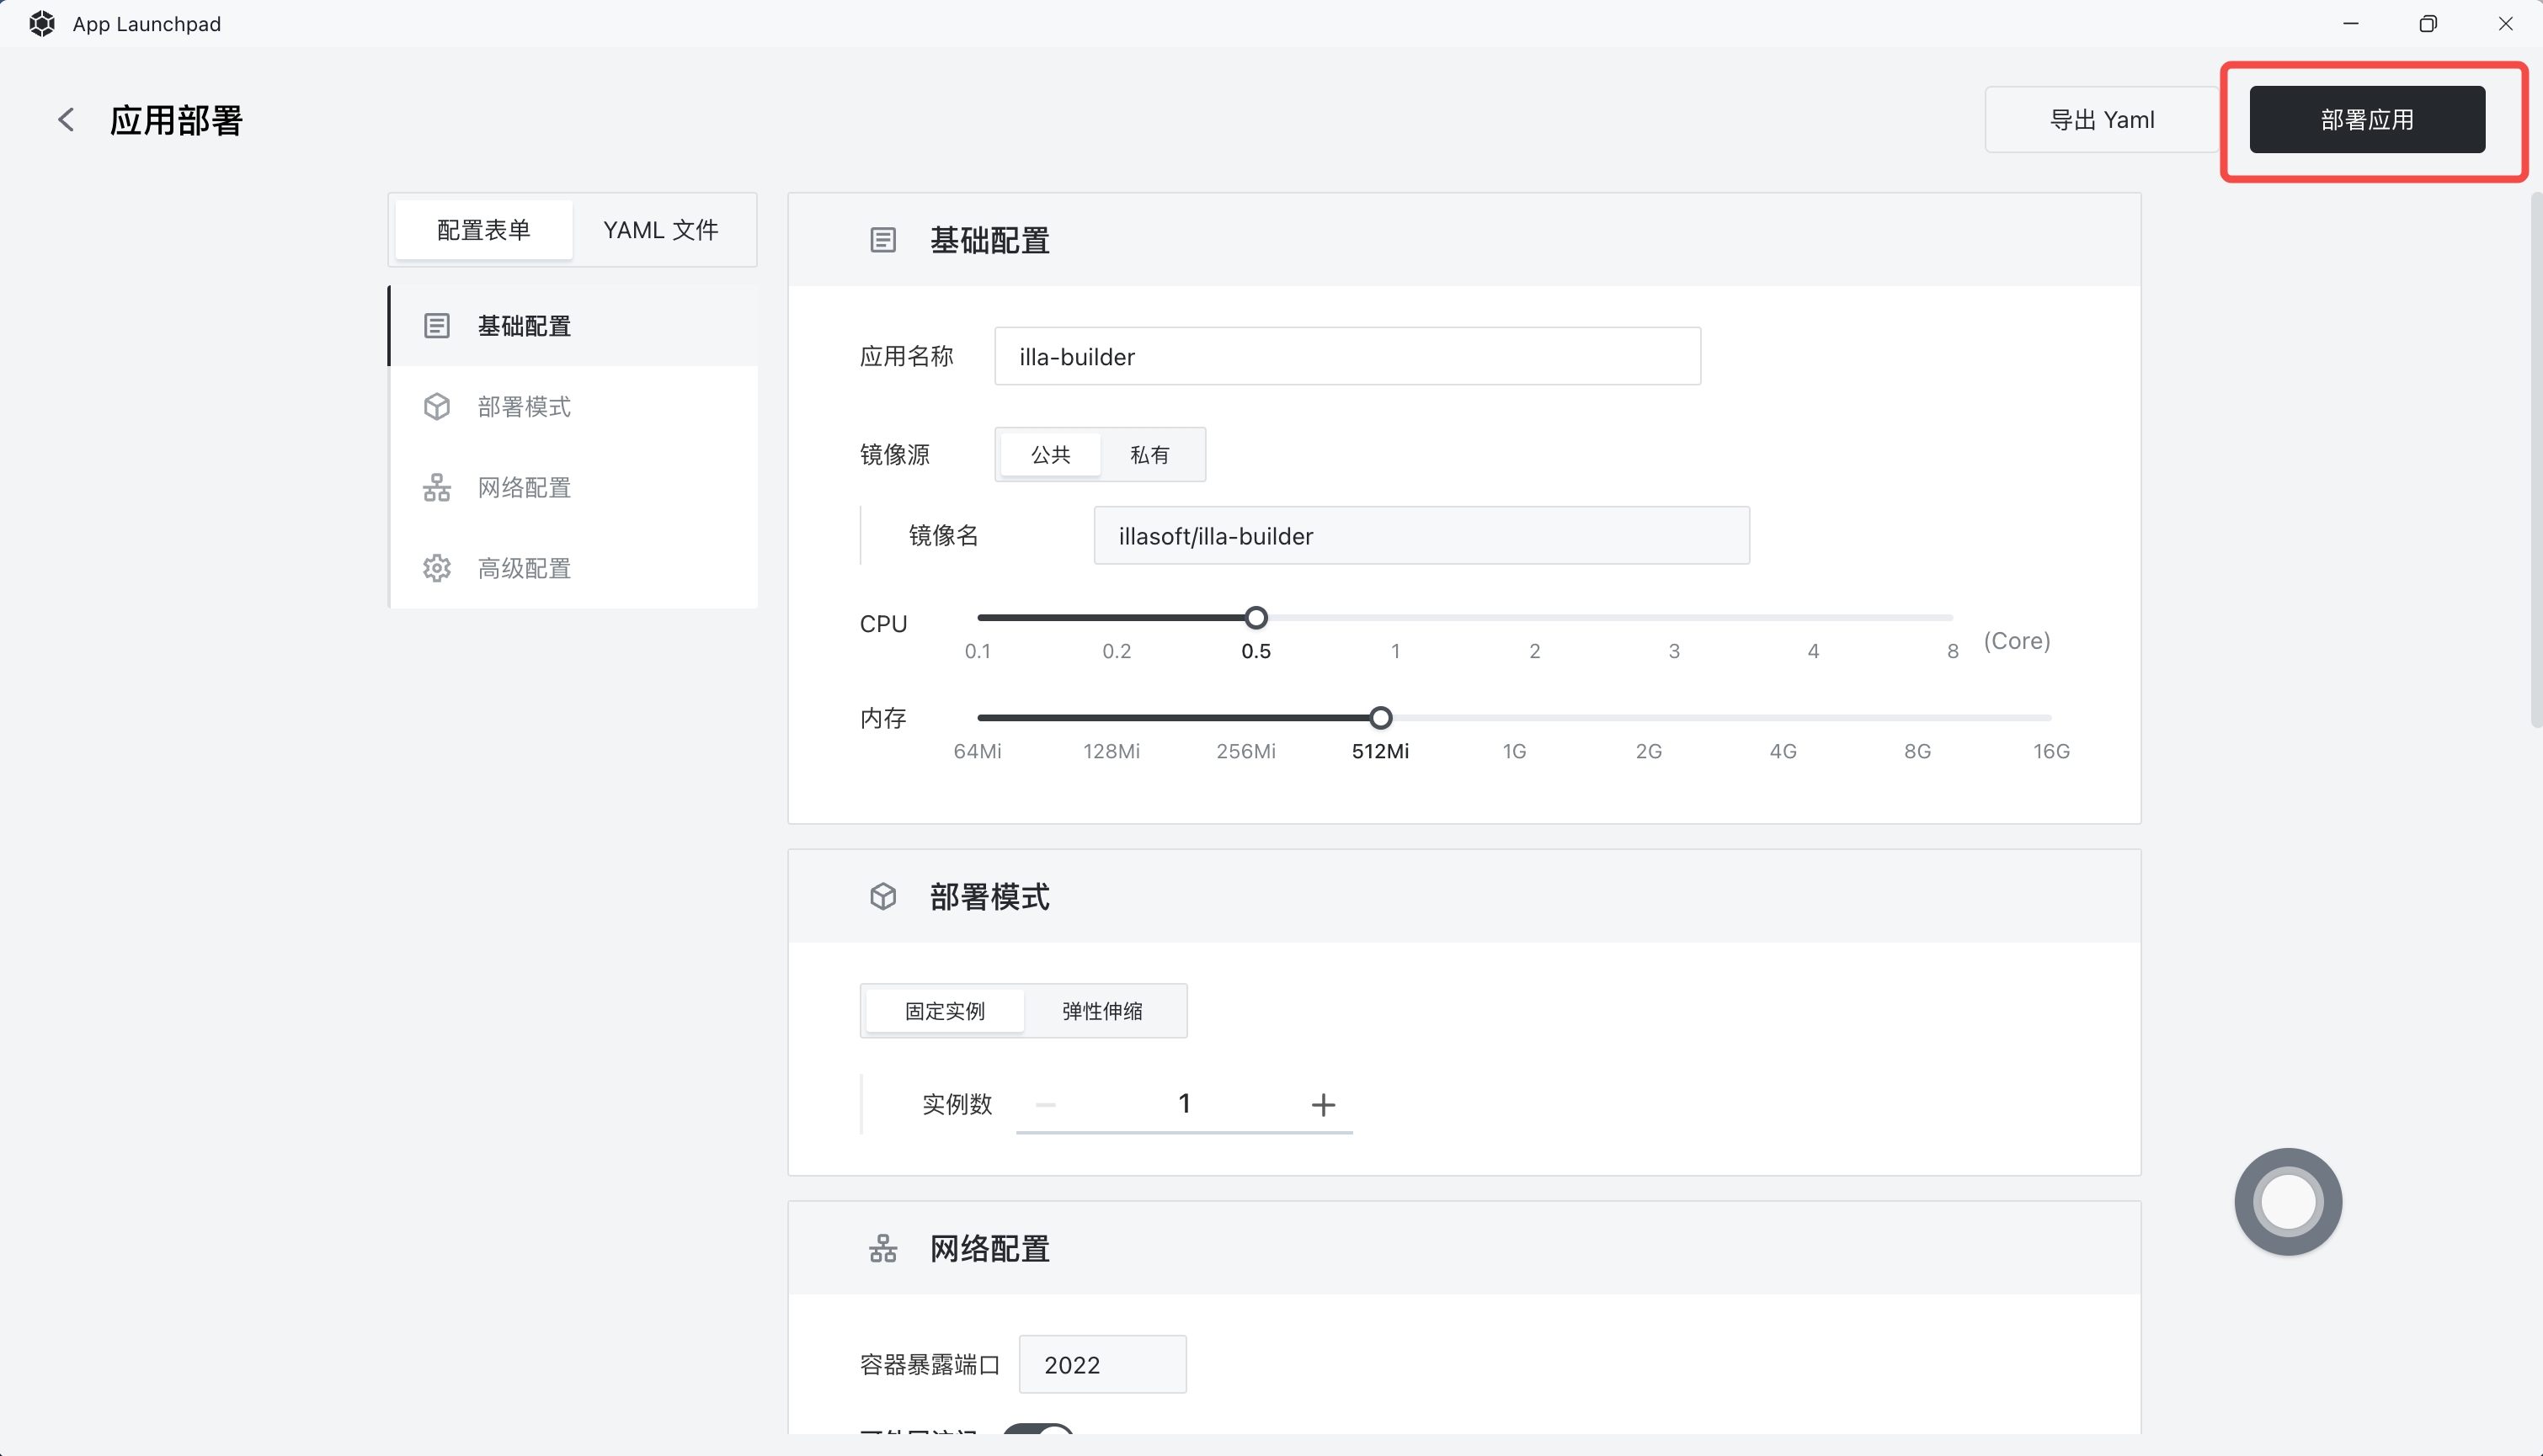The image size is (2543, 1456).
Task: Click the back arrow beside 应用部署
Action: pos(66,120)
